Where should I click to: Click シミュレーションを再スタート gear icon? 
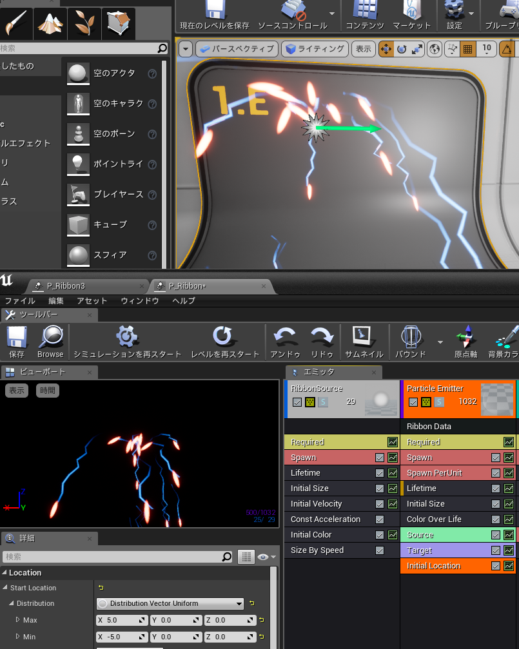pyautogui.click(x=127, y=336)
